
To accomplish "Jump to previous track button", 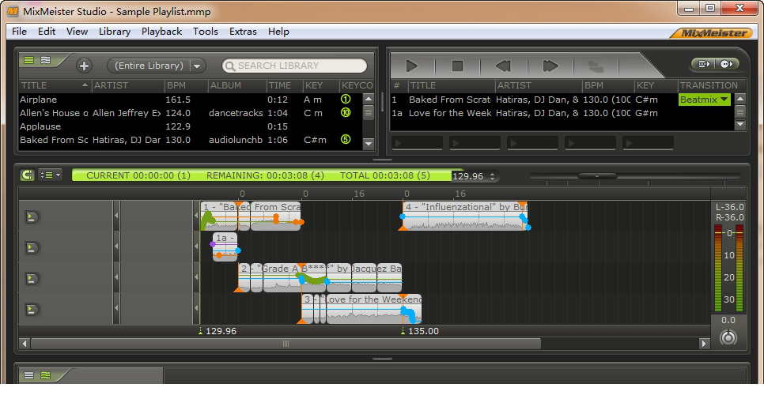I will 503,66.
